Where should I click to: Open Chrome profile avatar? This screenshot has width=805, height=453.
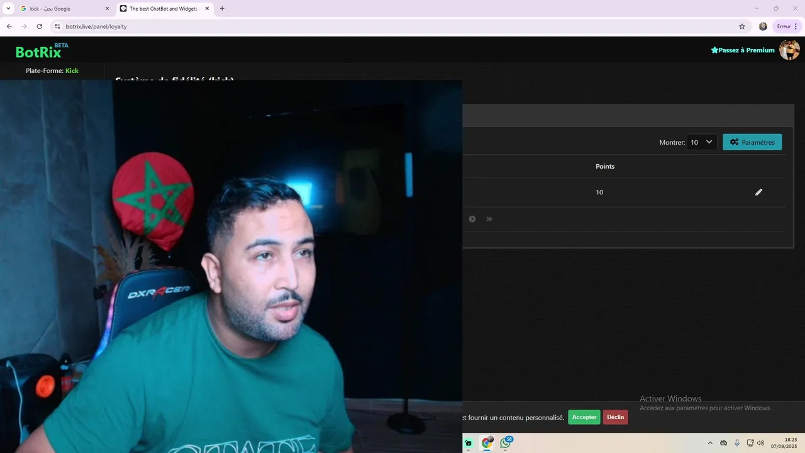click(763, 26)
